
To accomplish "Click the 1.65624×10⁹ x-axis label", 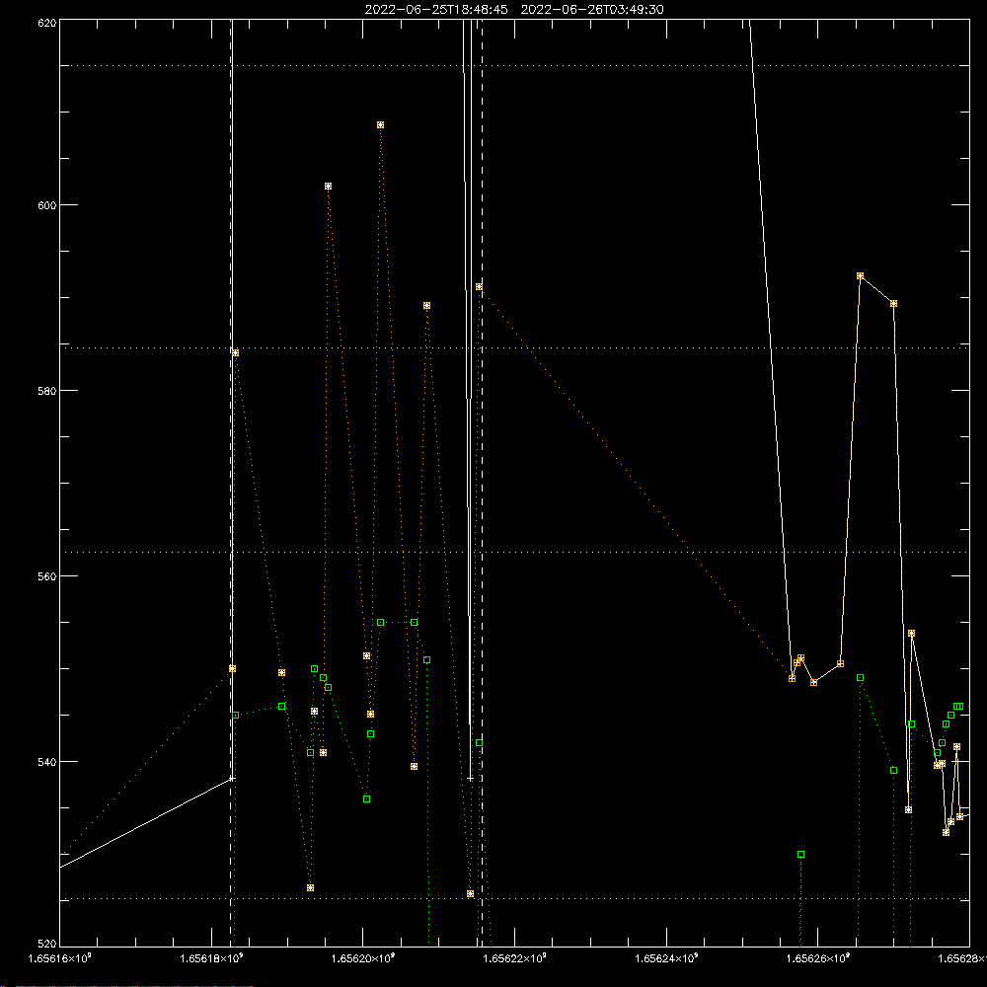I will click(x=666, y=958).
